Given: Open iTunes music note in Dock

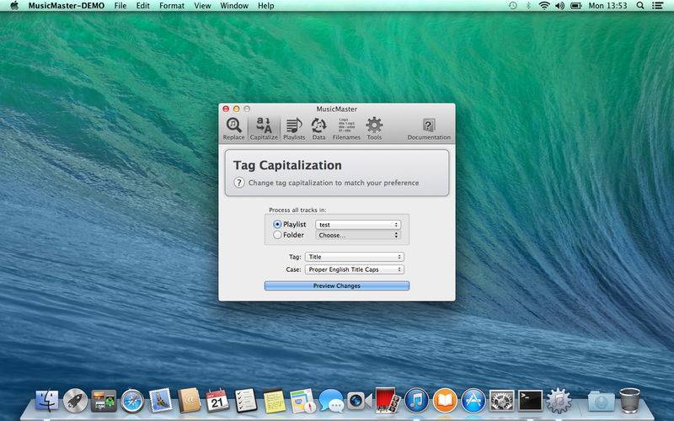Looking at the screenshot, I should point(416,401).
